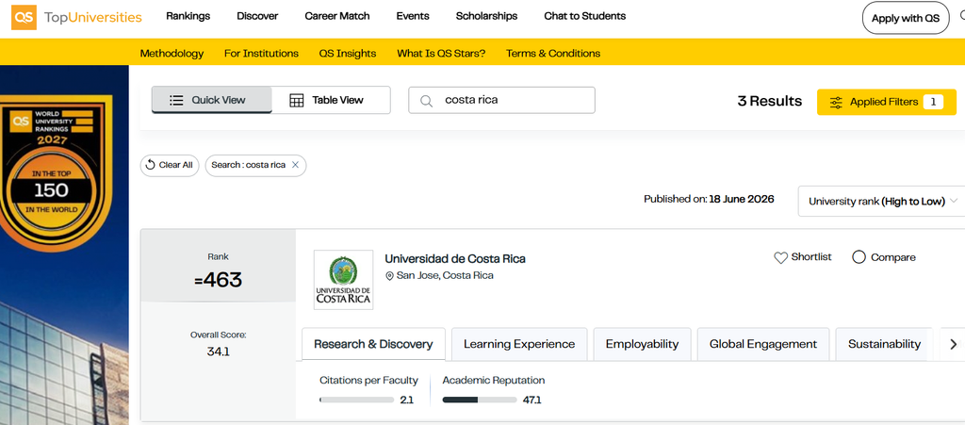
Task: Click the search field containing 'costa rica'
Action: pos(501,100)
